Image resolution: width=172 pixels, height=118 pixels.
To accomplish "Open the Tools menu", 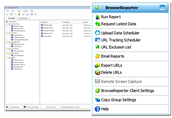I will coord(19,11).
